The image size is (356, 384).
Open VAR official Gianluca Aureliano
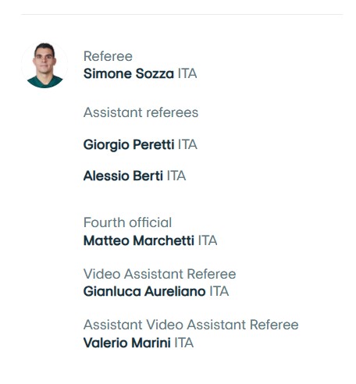(144, 291)
